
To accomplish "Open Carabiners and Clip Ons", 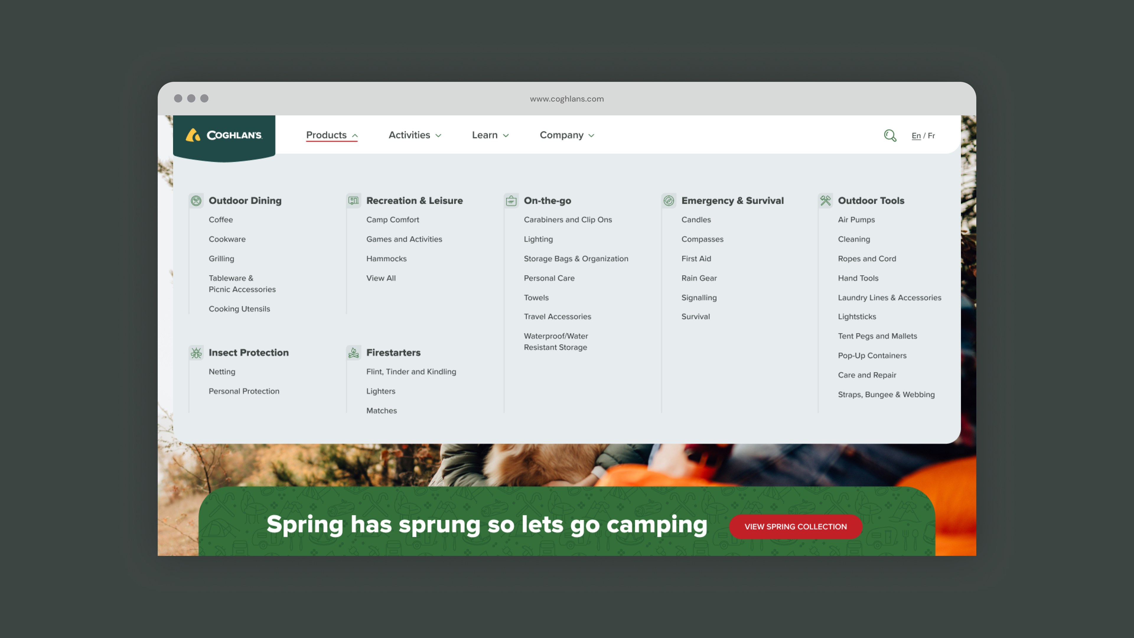I will pos(568,220).
